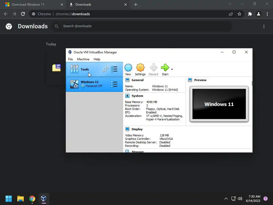273x205 pixels.
Task: Click the pin icon beside Tools
Action: pos(105,69)
